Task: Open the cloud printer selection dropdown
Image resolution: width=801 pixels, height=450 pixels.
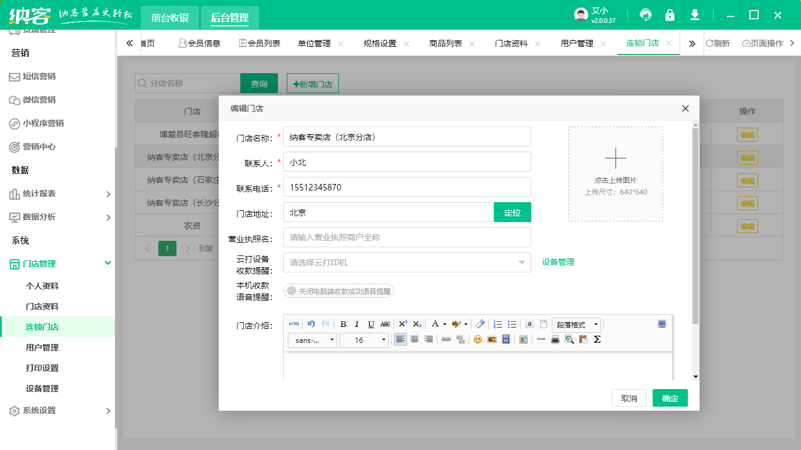Action: 406,263
